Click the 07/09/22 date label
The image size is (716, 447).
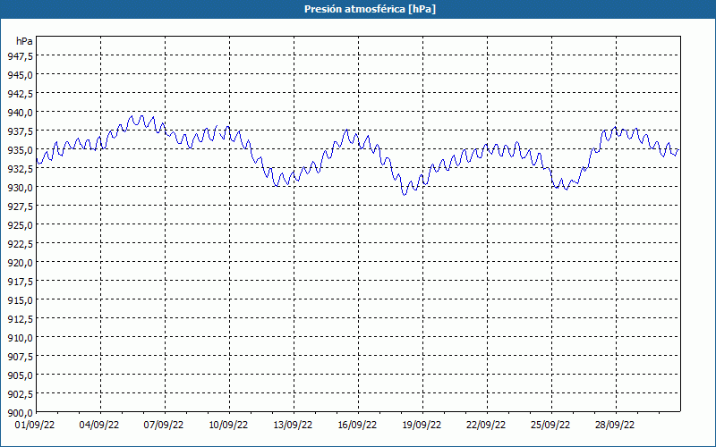pos(164,426)
